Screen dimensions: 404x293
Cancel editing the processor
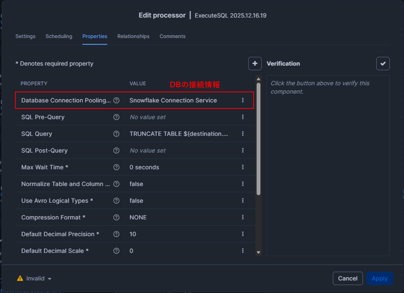(x=348, y=279)
